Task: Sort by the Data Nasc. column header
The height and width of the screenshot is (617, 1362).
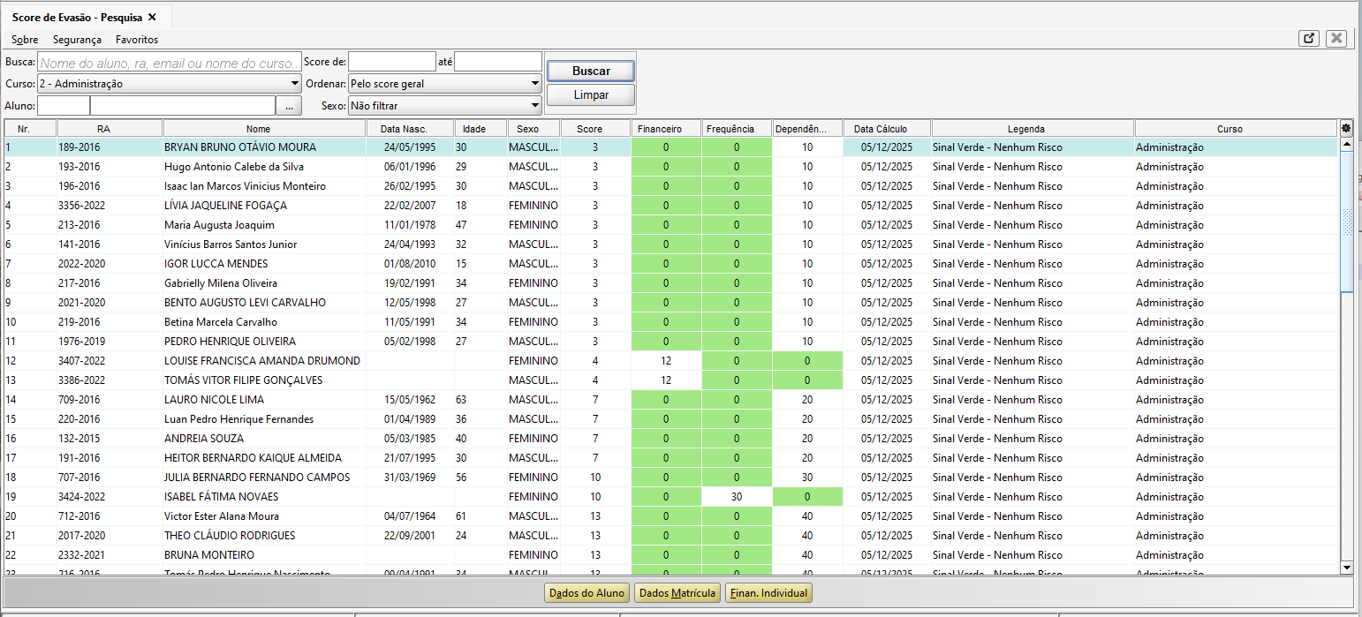Action: (410, 129)
